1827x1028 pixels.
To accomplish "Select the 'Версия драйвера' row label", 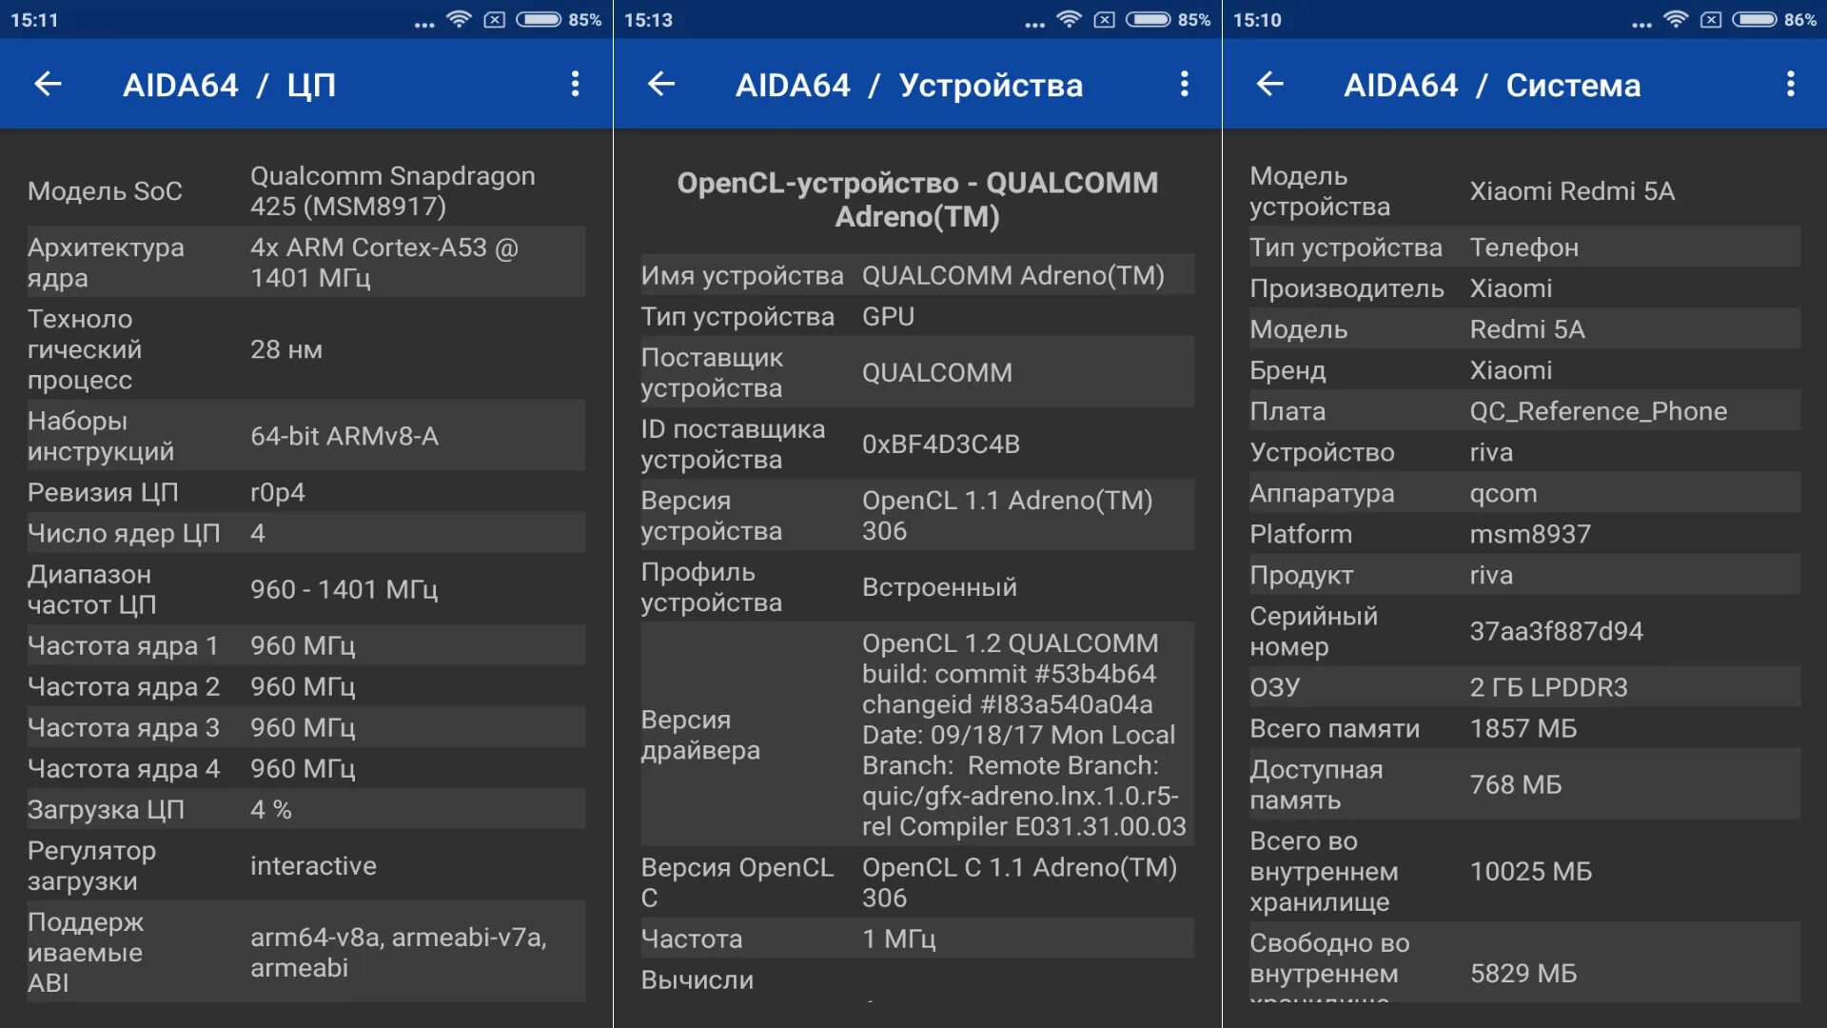I will tap(700, 735).
